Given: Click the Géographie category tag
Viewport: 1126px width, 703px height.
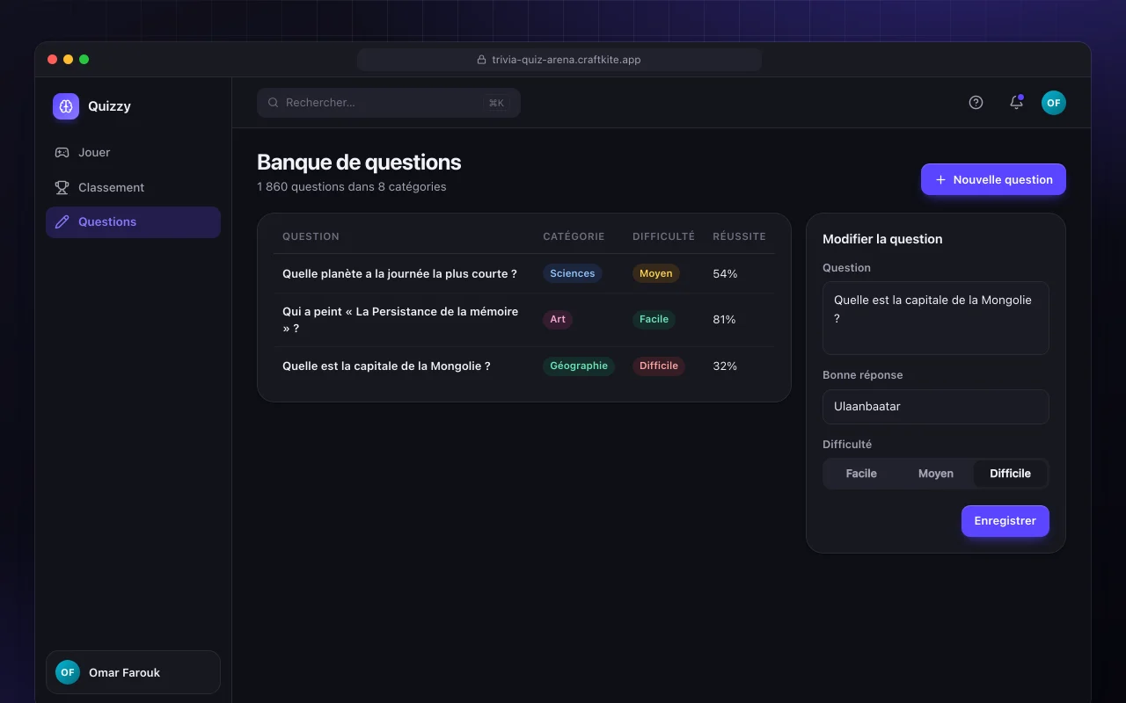Looking at the screenshot, I should coord(579,366).
